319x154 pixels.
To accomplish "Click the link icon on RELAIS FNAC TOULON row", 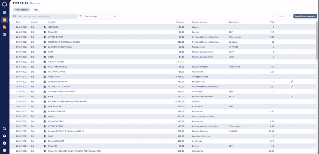I will (x=292, y=87).
